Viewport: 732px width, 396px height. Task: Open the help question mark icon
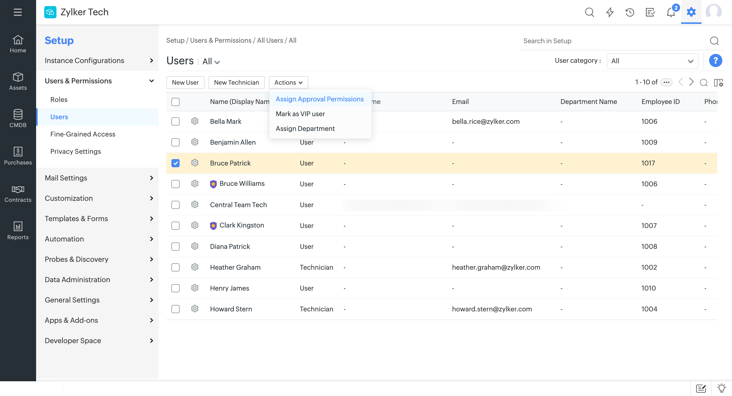[715, 61]
